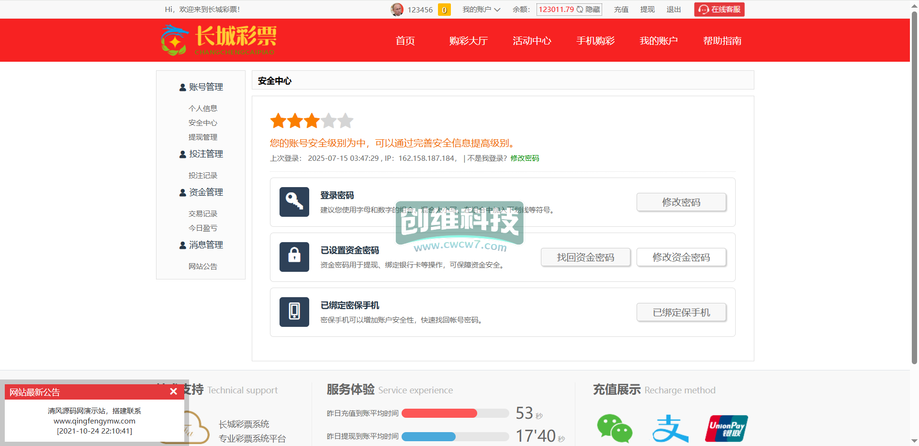Click the 已设置资金密码 title
This screenshot has height=446, width=919.
(350, 250)
